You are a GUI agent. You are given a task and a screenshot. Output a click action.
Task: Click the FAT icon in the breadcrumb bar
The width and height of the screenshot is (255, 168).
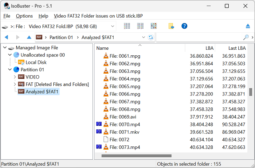[39, 37]
